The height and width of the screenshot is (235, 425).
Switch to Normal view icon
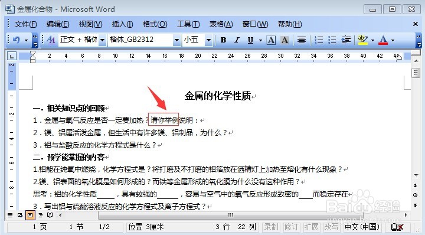pos(10,215)
